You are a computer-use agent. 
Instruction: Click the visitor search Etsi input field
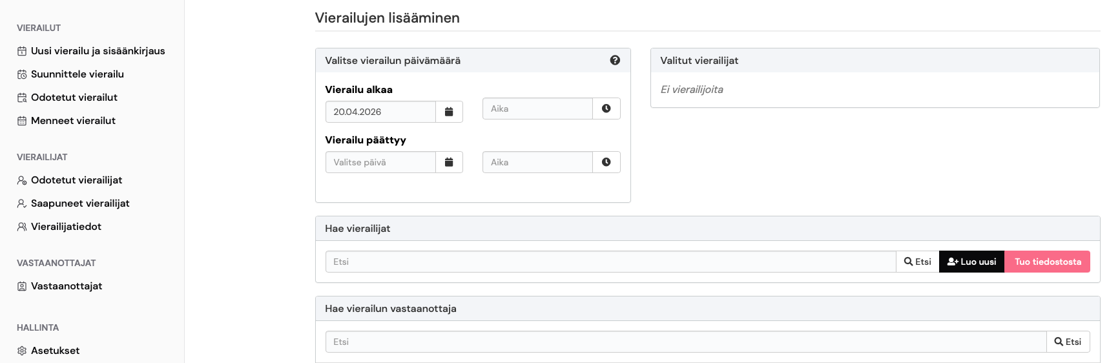pyautogui.click(x=610, y=262)
